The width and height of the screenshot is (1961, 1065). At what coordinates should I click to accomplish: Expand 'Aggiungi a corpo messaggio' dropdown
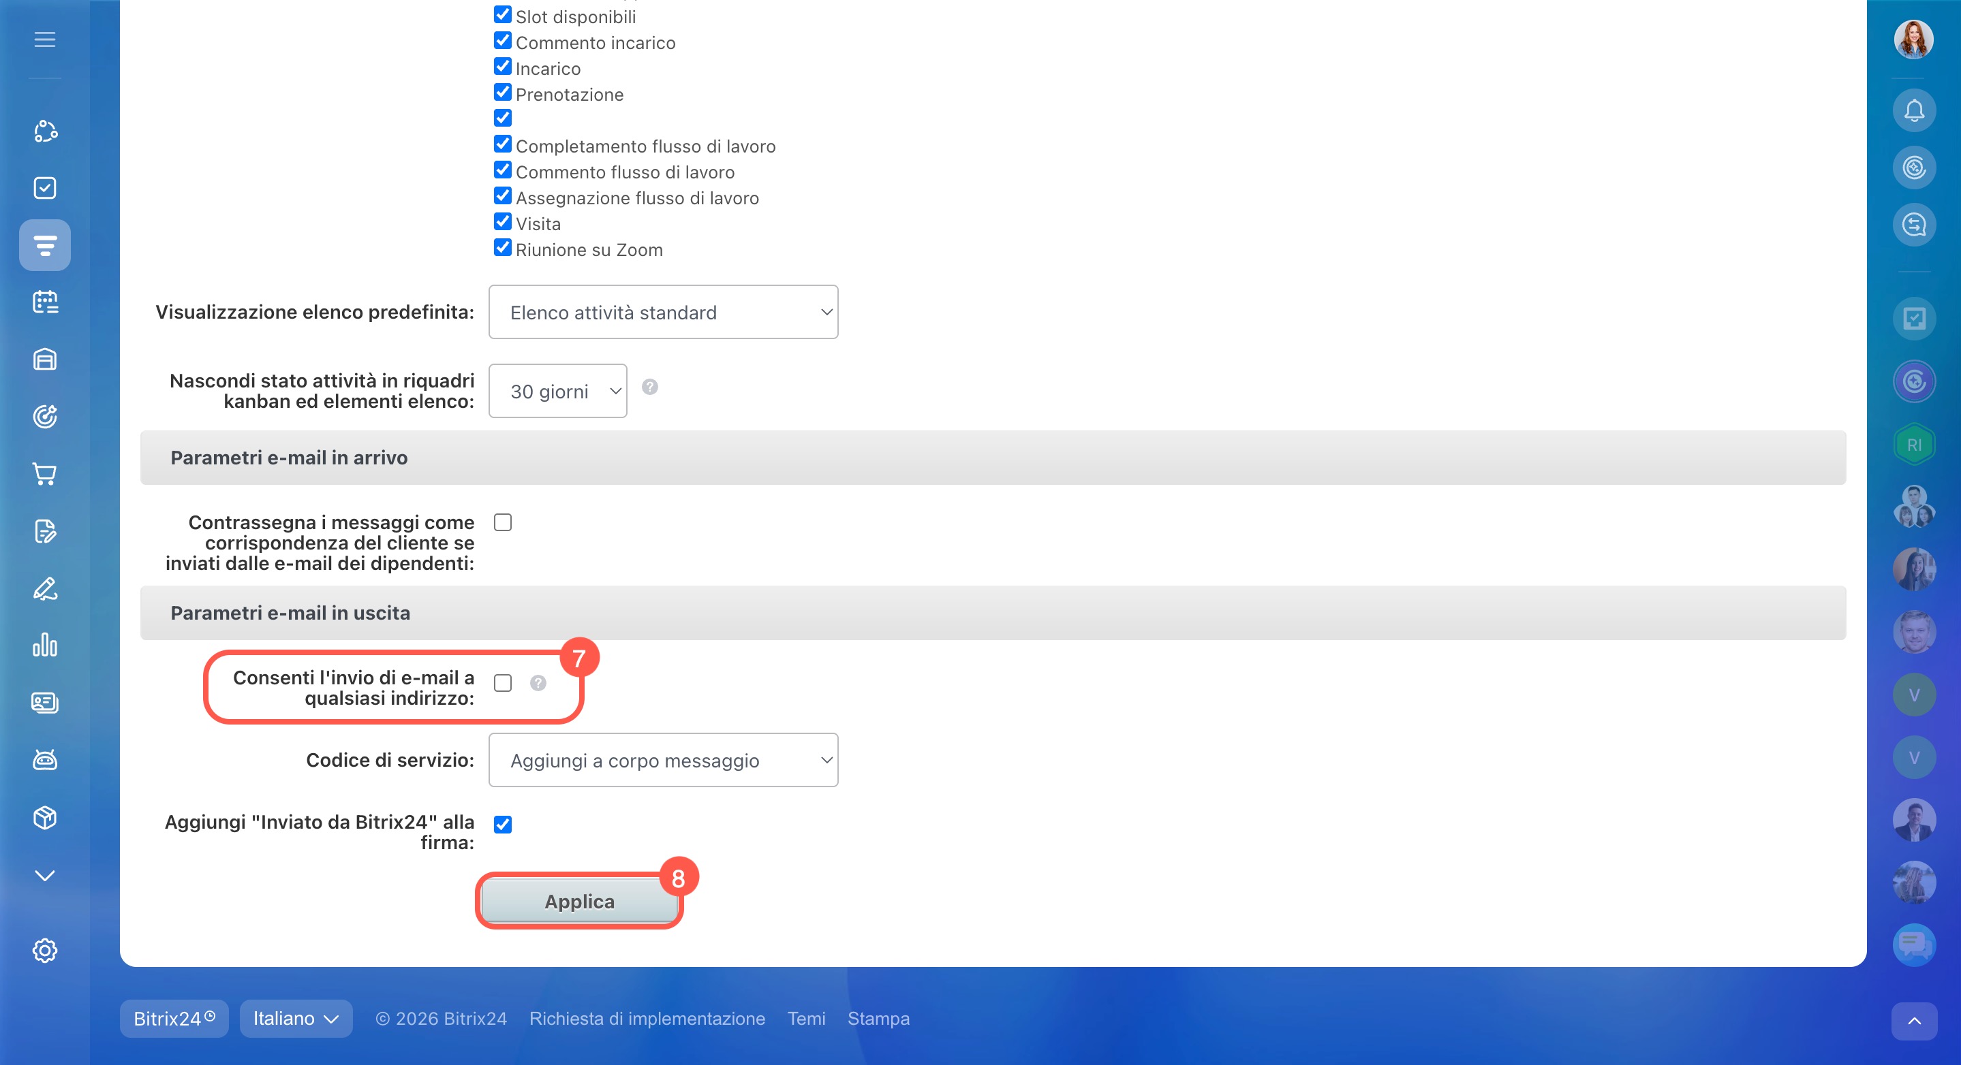click(663, 760)
